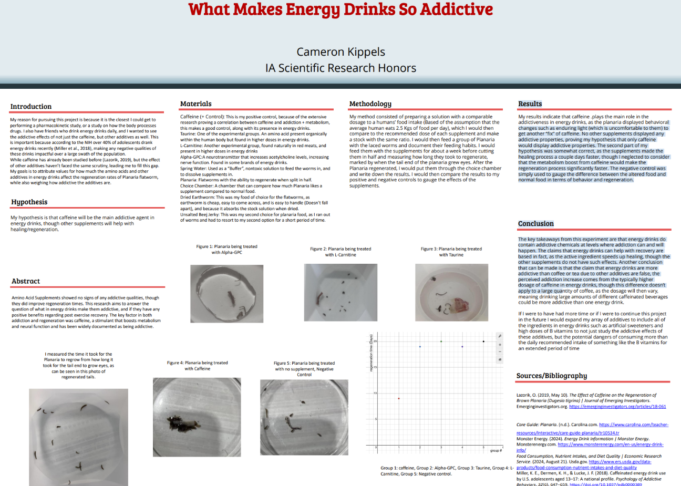Click the 'Hypothesis' heading
The image size is (681, 486).
pyautogui.click(x=29, y=202)
